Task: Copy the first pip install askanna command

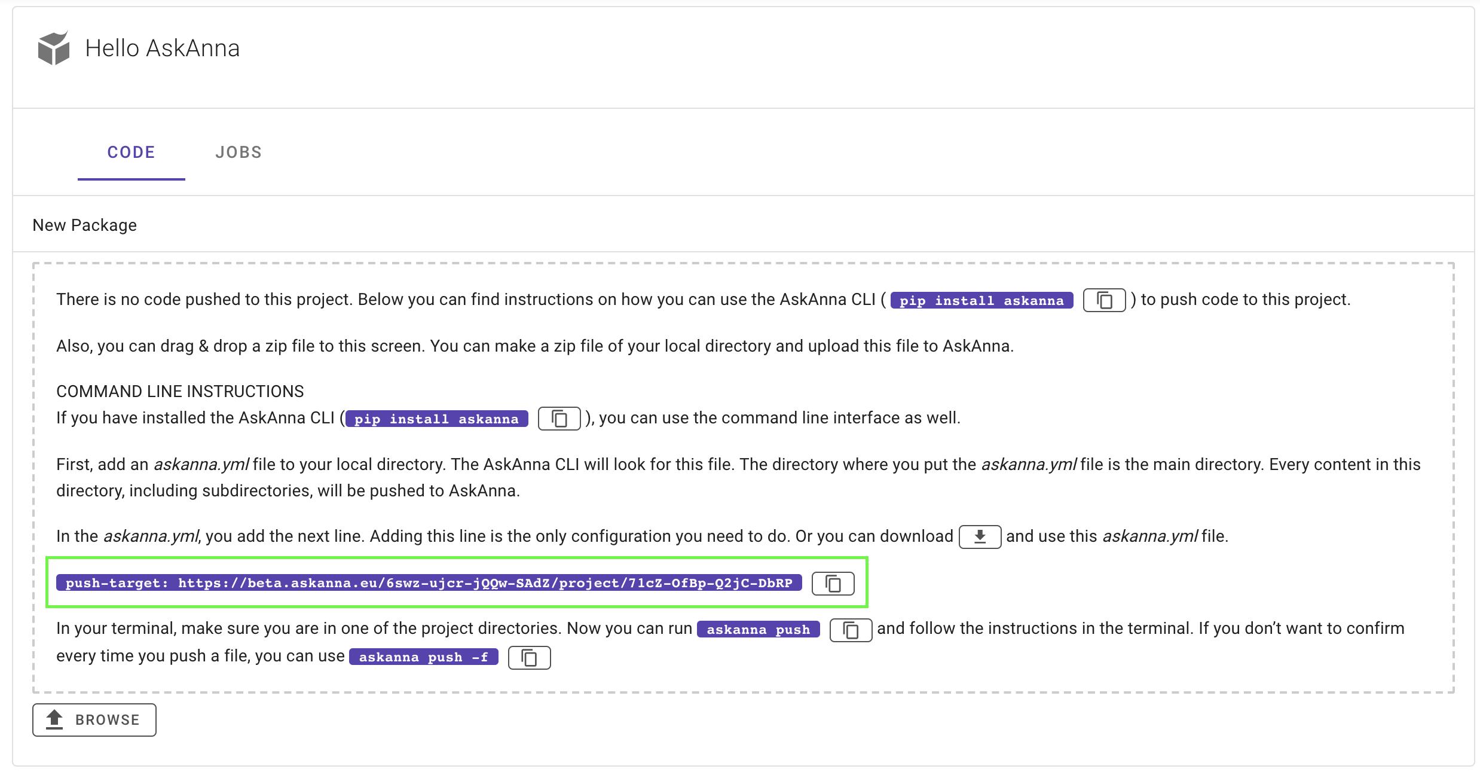Action: 1104,300
